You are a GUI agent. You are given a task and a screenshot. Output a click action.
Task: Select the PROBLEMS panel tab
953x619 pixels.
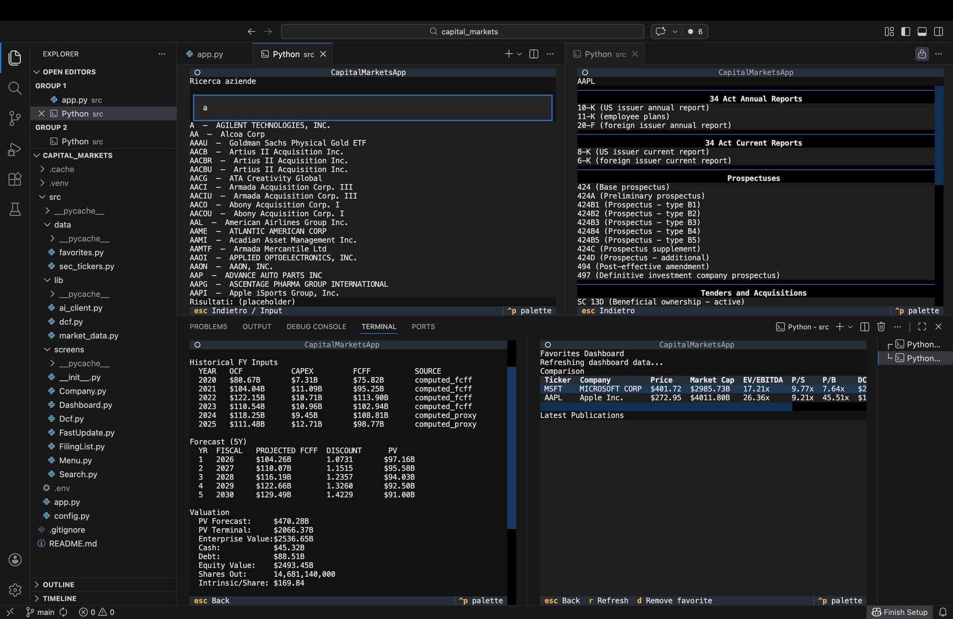click(x=208, y=326)
